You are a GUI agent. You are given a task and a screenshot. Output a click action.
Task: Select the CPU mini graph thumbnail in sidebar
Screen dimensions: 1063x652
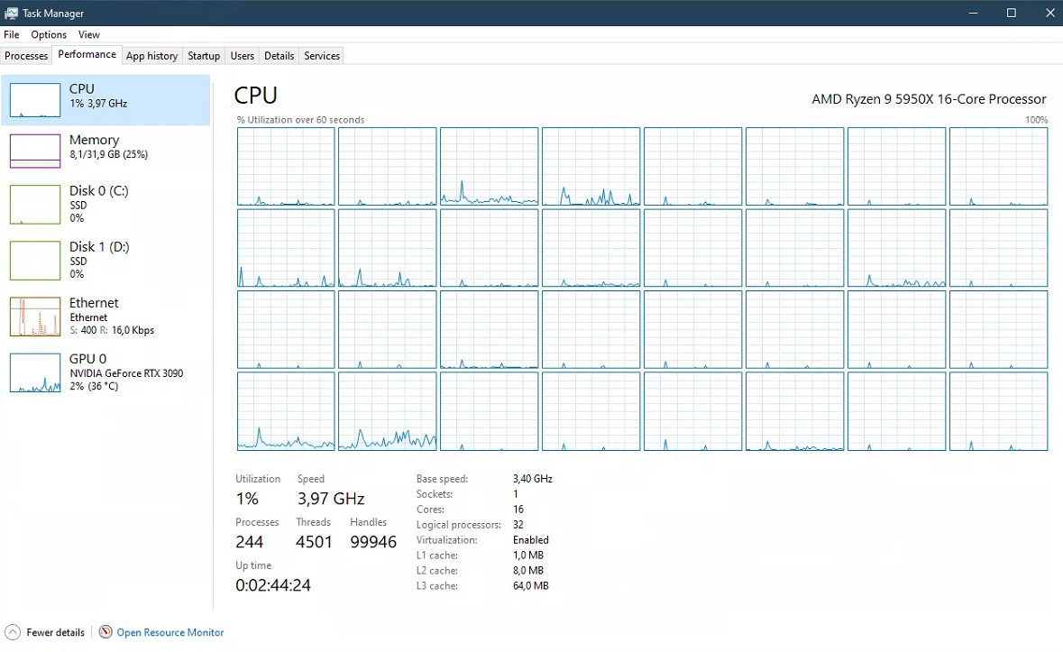[34, 99]
